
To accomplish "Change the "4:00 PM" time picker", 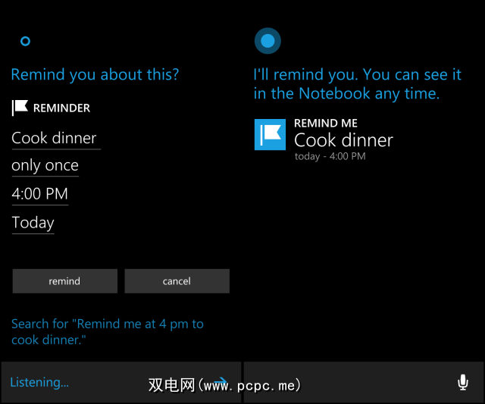I will [40, 194].
